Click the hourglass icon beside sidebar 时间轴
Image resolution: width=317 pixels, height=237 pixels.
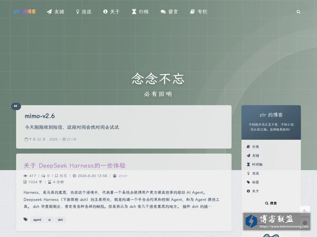(x=248, y=165)
